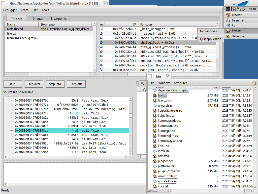Click the libmozgtk.so file icon
This screenshot has height=194, width=258.
tap(154, 131)
